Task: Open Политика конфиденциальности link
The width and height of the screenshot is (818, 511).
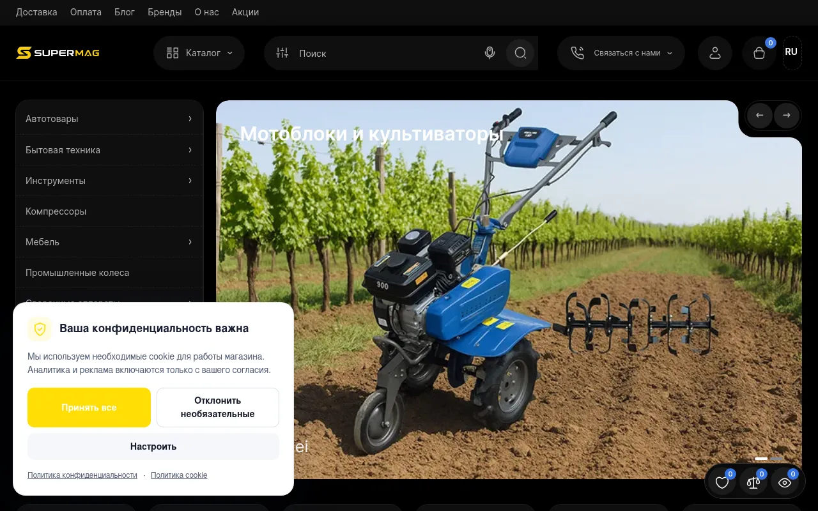Action: (x=82, y=475)
